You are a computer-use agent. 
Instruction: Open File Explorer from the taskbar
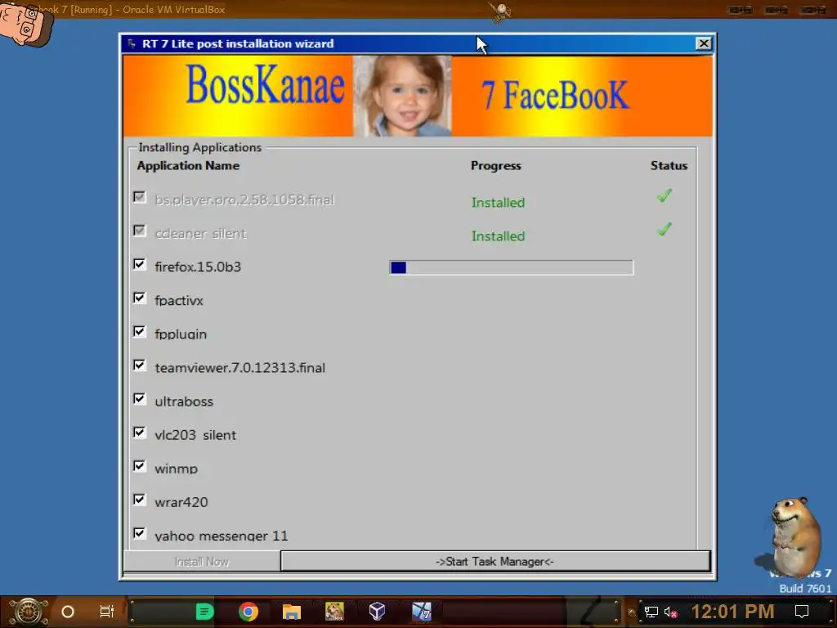tap(292, 612)
